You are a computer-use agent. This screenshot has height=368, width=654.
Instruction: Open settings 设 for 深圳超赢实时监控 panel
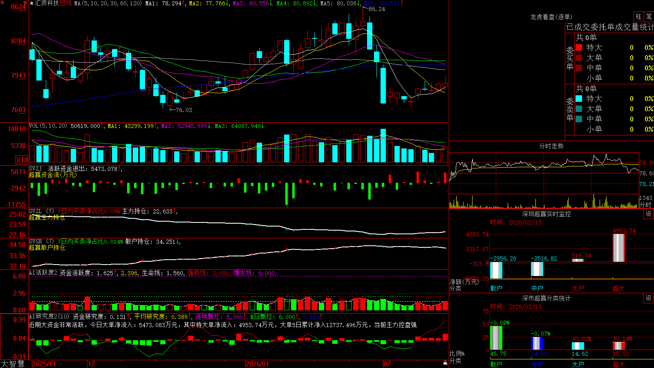[648, 214]
